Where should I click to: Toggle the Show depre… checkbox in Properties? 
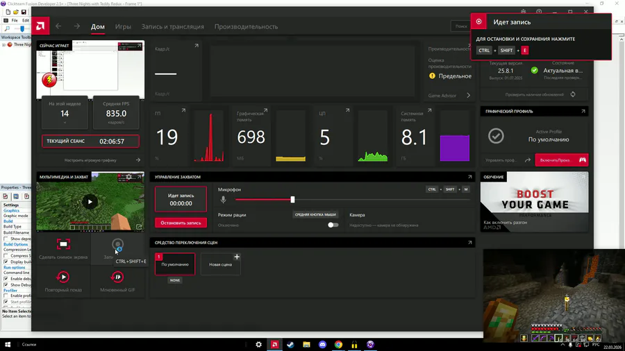coord(6,239)
